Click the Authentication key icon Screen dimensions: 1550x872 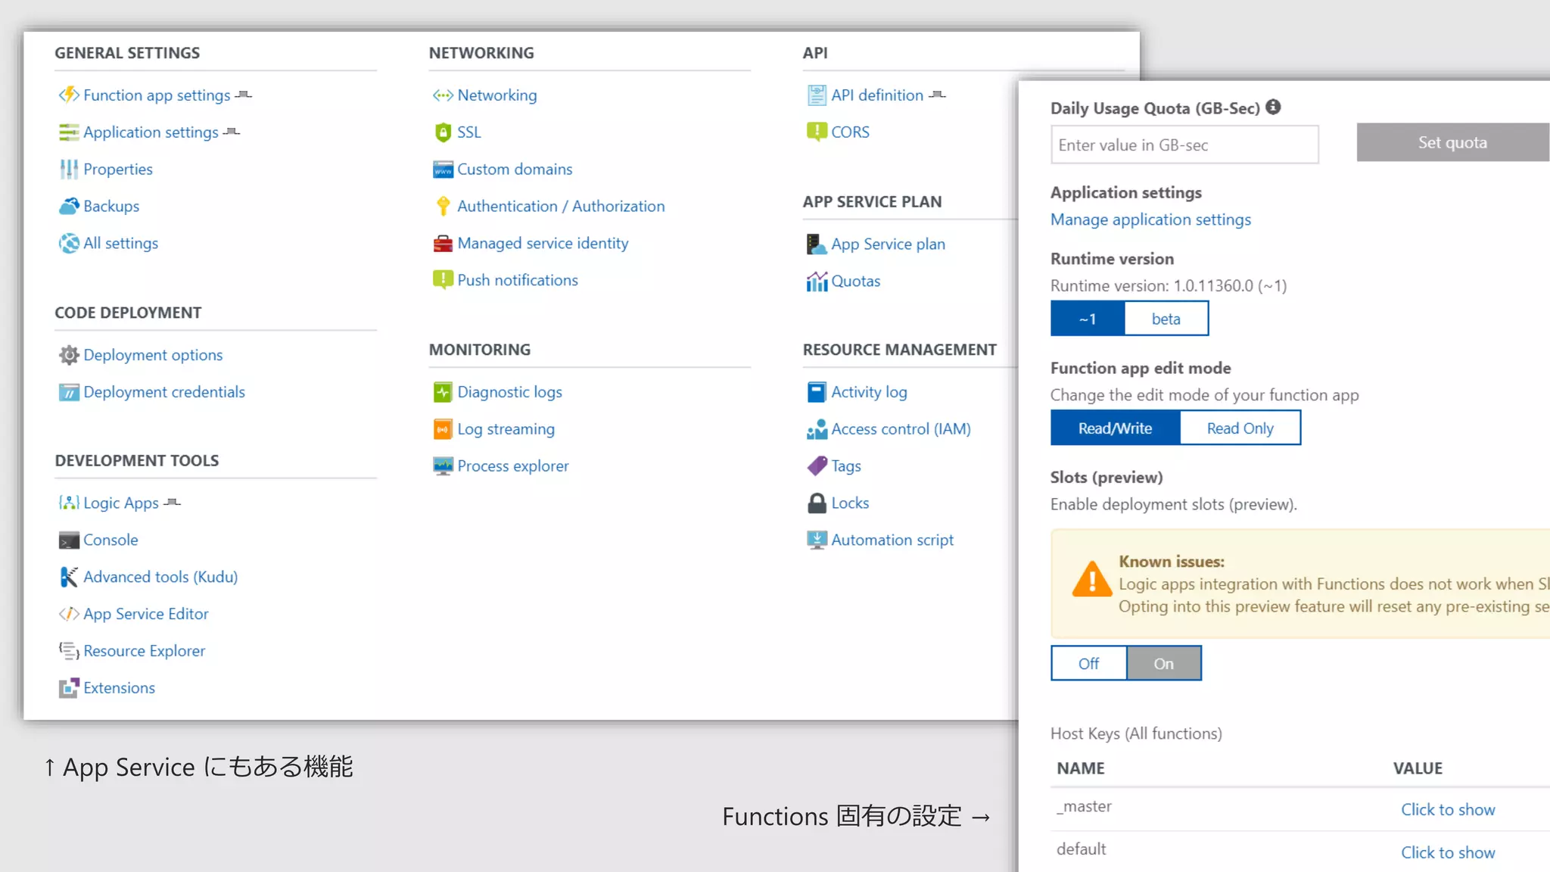443,206
